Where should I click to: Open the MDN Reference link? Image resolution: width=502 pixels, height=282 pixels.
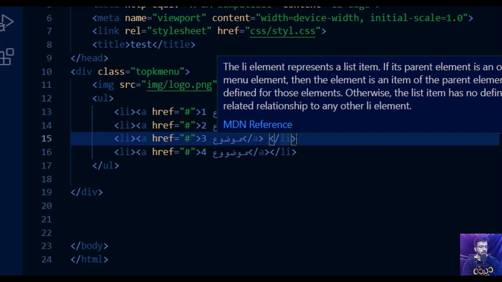click(257, 125)
